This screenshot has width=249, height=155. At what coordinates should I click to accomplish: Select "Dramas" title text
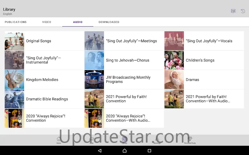coord(192,80)
